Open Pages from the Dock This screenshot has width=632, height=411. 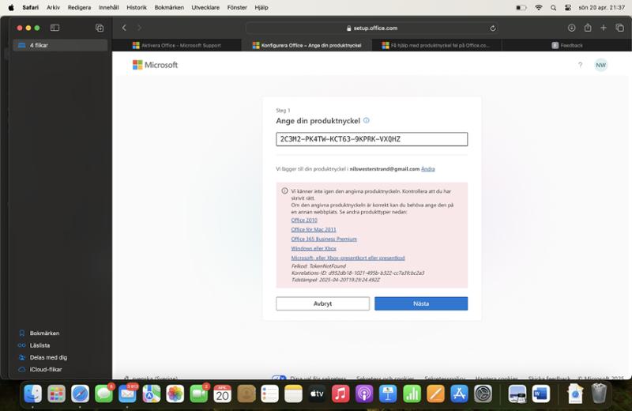(435, 394)
